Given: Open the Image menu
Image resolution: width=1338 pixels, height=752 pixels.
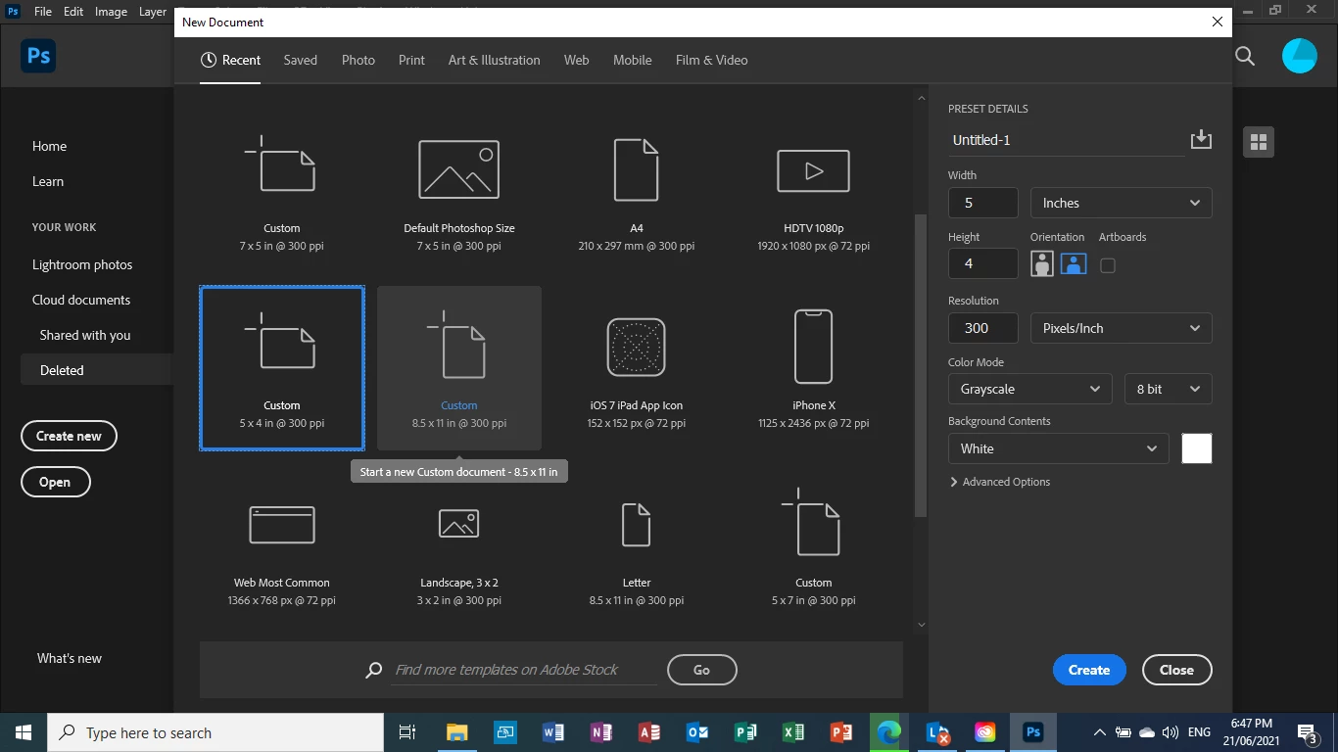Looking at the screenshot, I should [111, 12].
